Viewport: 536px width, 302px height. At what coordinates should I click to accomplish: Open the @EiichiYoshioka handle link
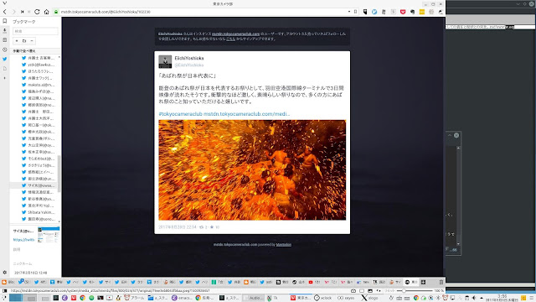[189, 65]
